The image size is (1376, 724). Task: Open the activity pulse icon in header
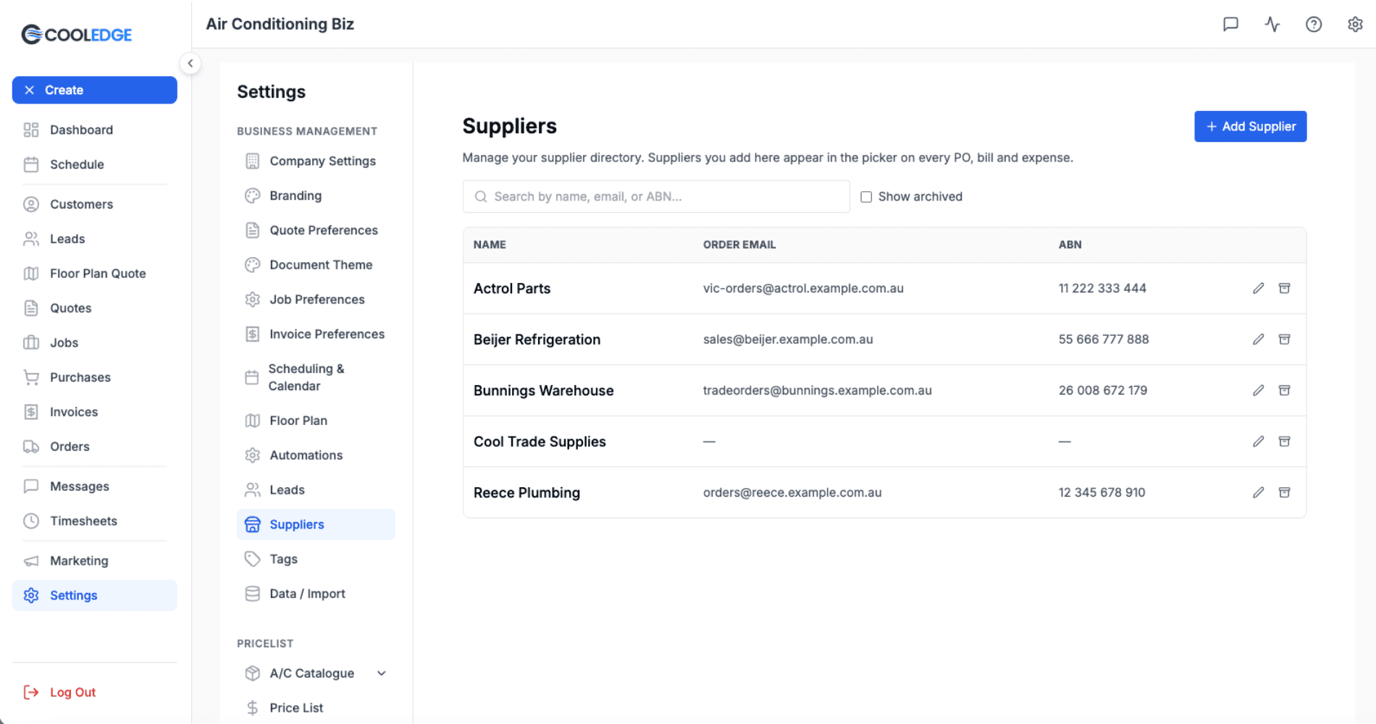tap(1272, 24)
